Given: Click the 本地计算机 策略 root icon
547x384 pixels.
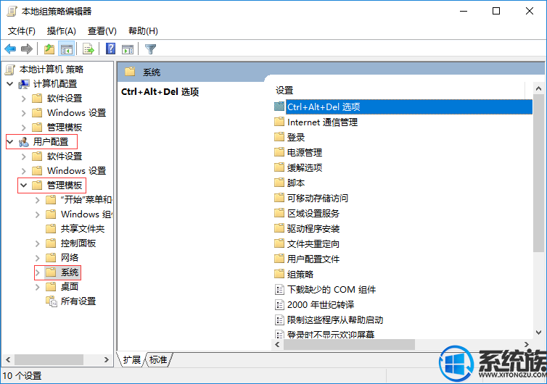Looking at the screenshot, I should (10, 70).
